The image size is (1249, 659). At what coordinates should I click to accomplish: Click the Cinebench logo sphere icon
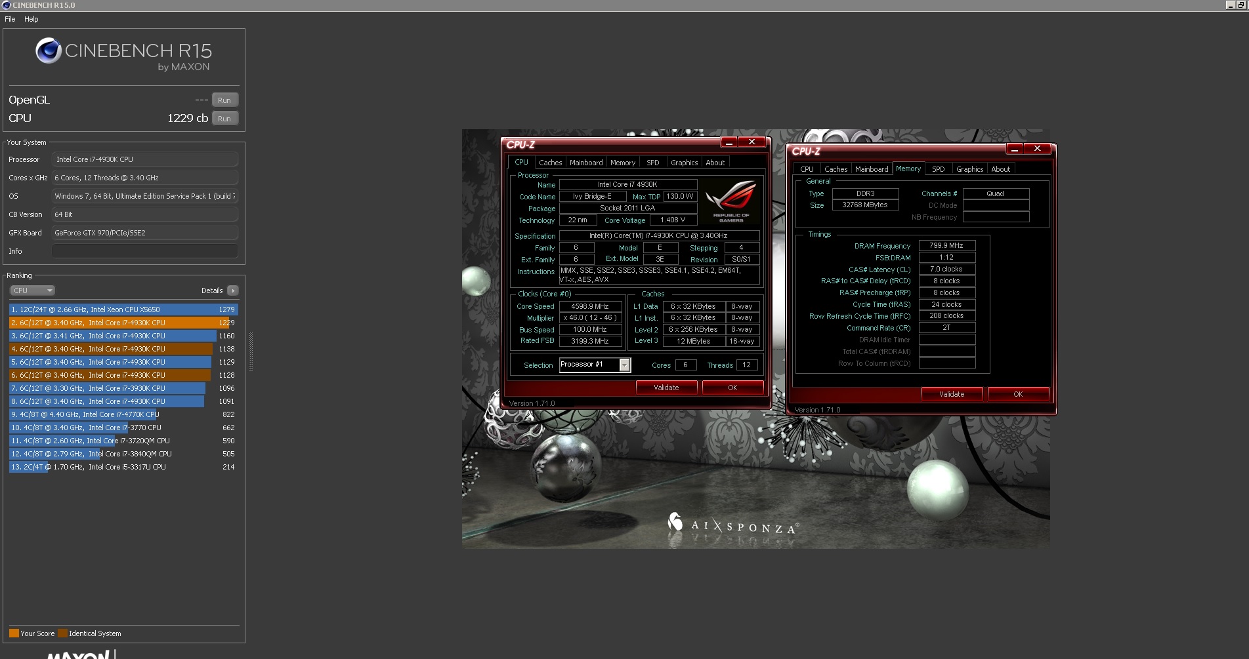pyautogui.click(x=49, y=50)
